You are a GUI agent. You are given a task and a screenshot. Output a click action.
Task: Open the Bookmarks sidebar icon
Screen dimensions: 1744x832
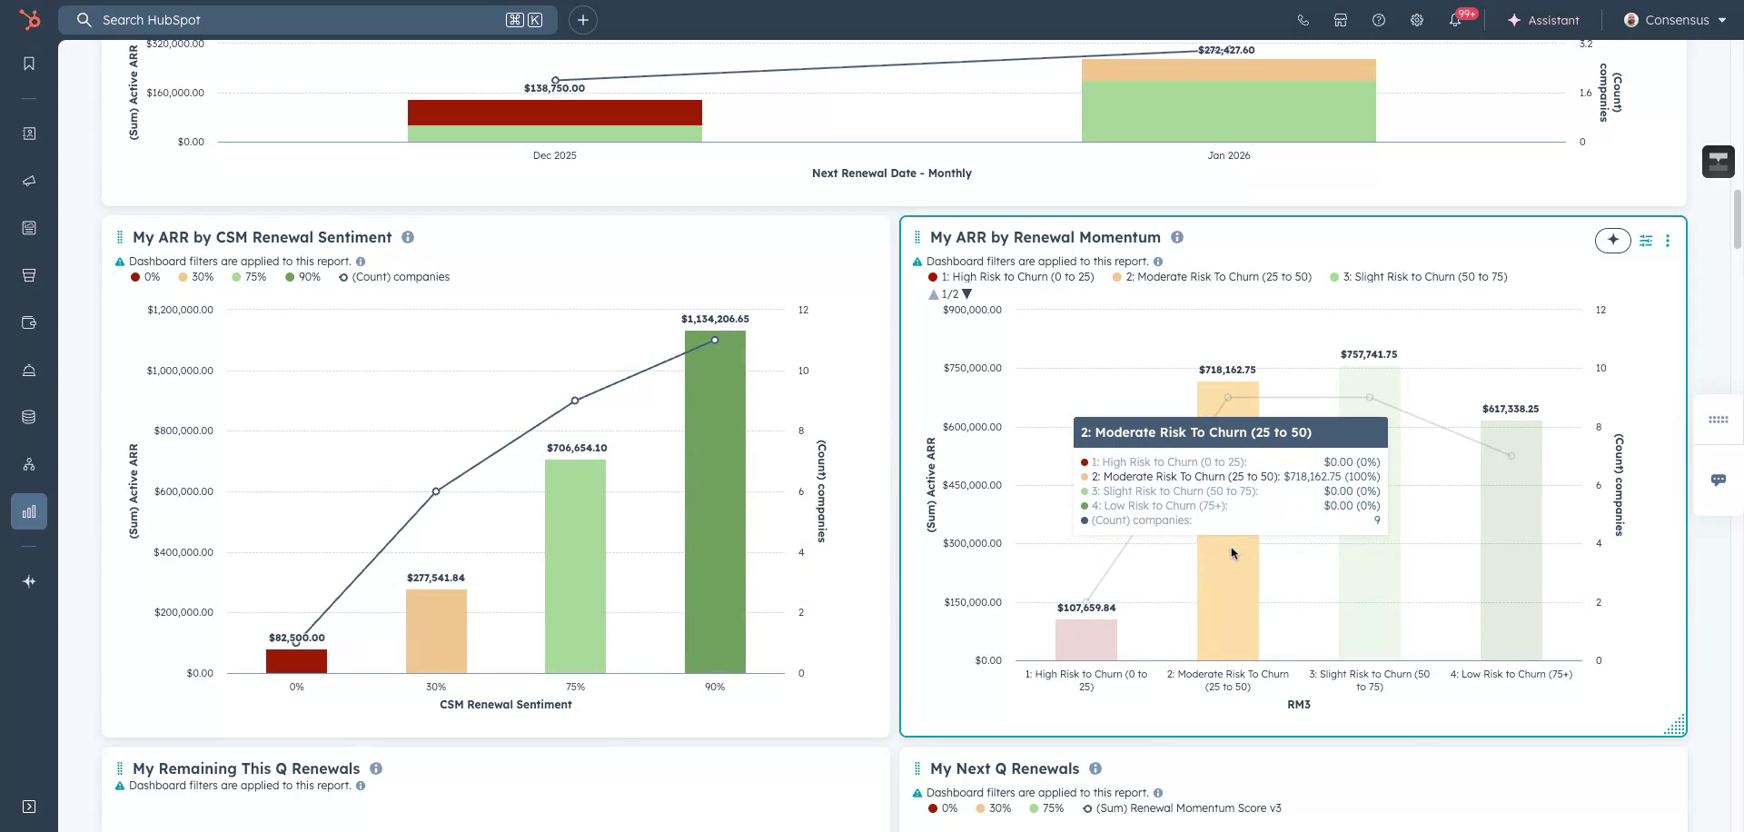coord(29,64)
